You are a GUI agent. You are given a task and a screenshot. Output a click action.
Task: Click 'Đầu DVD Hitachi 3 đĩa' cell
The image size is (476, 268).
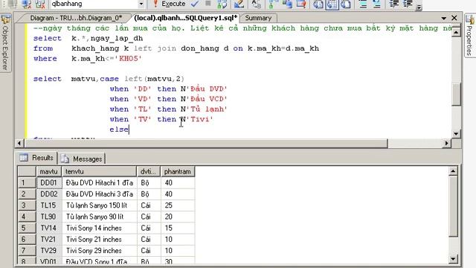tap(99, 194)
